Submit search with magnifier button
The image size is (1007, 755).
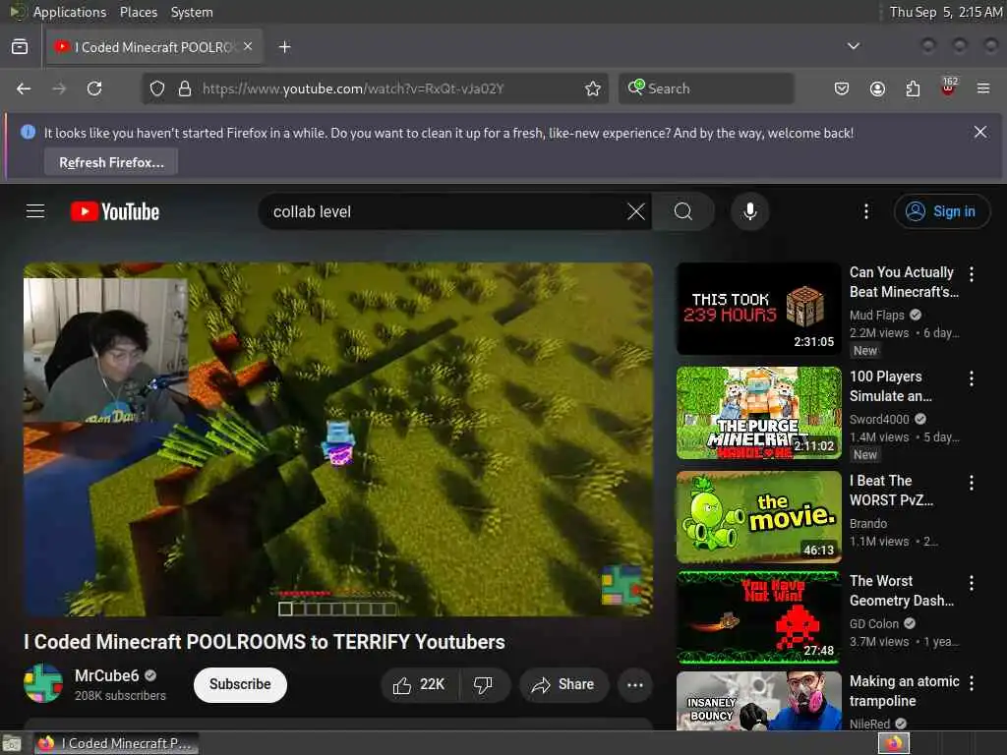click(683, 212)
